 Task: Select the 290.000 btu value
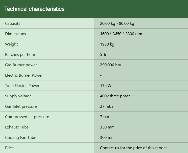(x=111, y=65)
